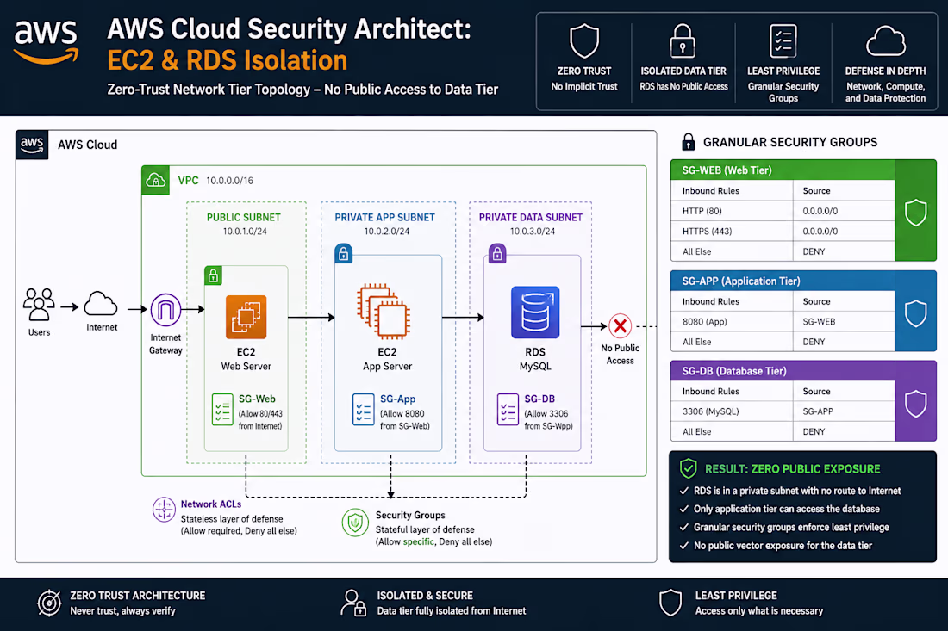Select the Users icon
This screenshot has width=948, height=631.
pos(39,305)
